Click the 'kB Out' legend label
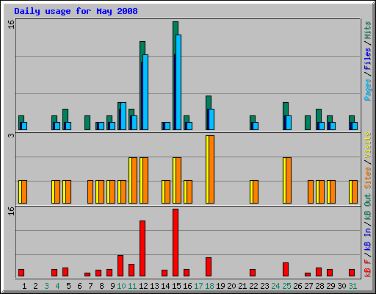This screenshot has height=294, width=376. coord(368,207)
